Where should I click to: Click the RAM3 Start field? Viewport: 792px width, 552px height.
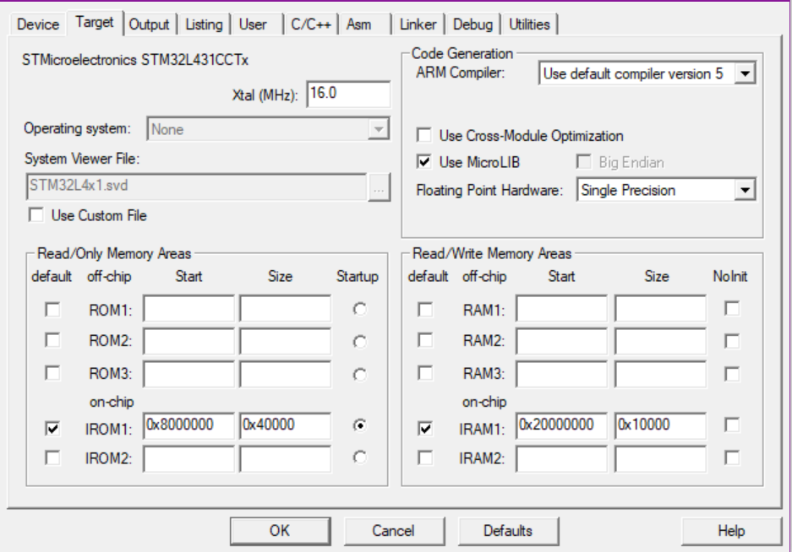pos(562,374)
